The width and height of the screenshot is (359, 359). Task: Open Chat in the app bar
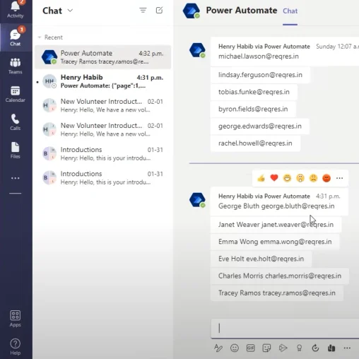(x=16, y=37)
